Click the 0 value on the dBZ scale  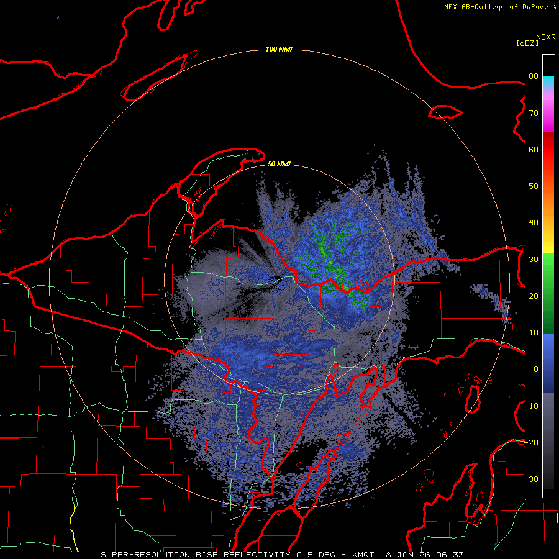(x=536, y=370)
